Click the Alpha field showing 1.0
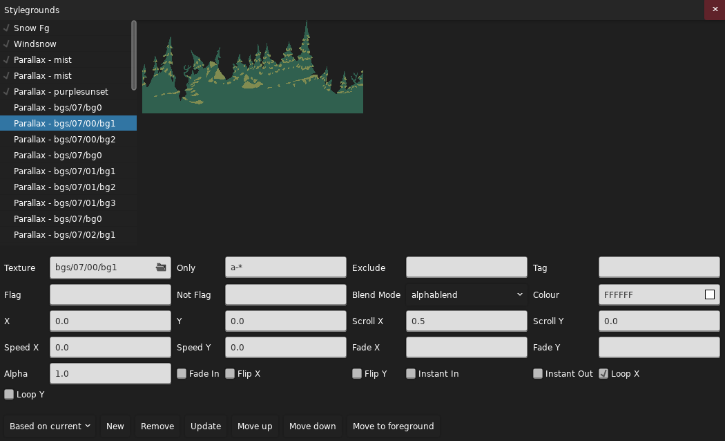 point(110,373)
